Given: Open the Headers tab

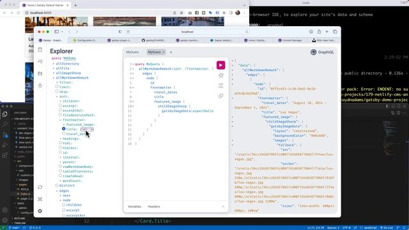Looking at the screenshot, I should (x=154, y=206).
